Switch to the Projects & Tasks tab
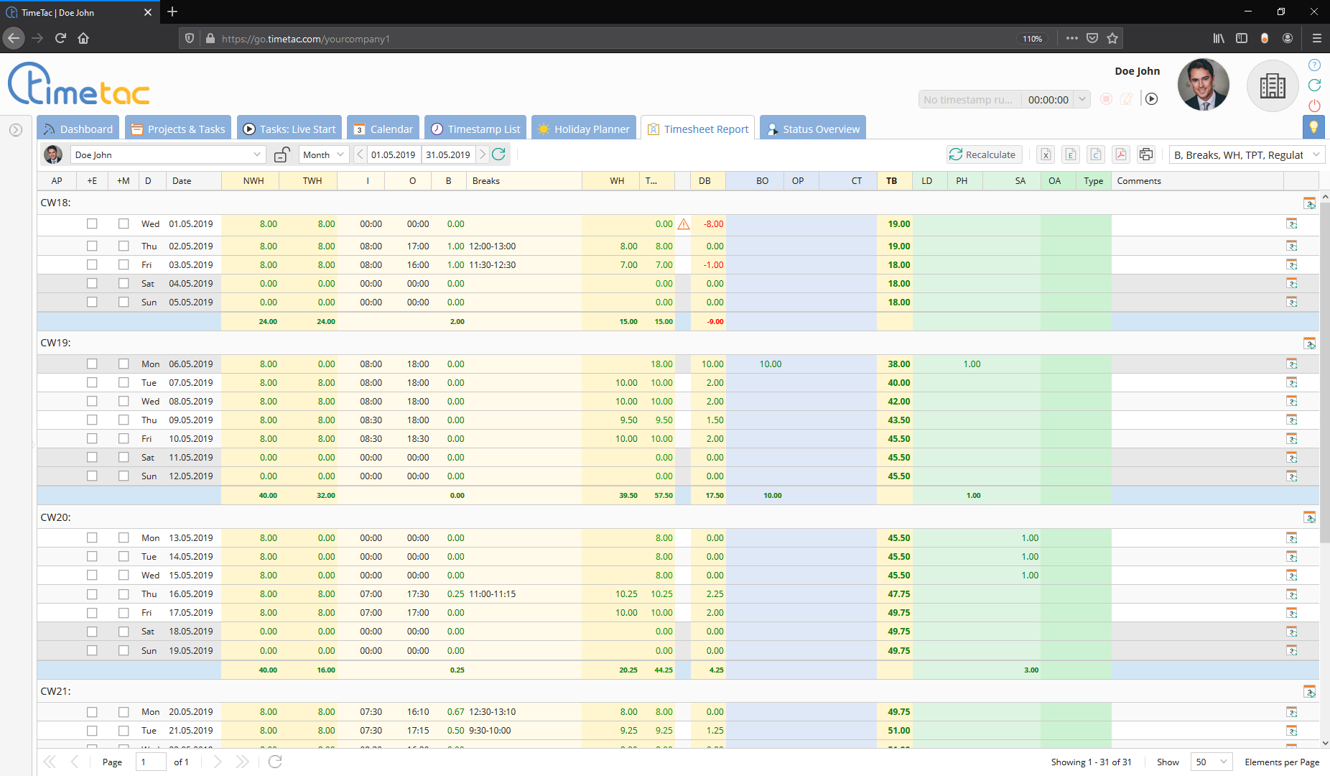 point(178,129)
